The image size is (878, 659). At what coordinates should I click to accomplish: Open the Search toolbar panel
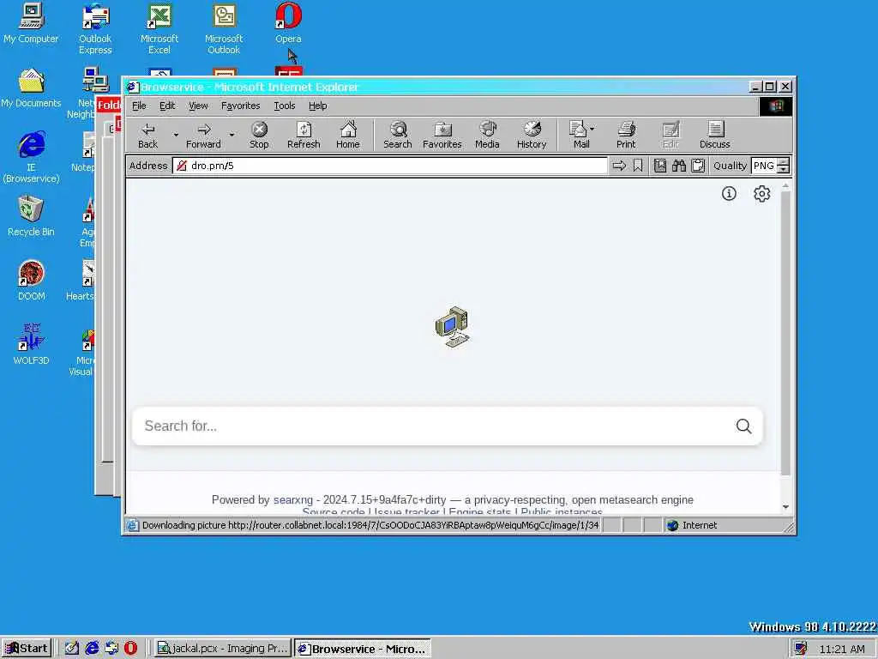398,135
